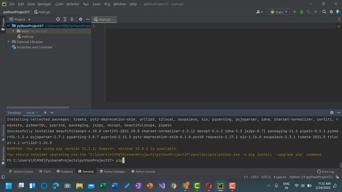Open IDE settings gear in top toolbar
This screenshot has width=342, height=192.
(331, 12)
